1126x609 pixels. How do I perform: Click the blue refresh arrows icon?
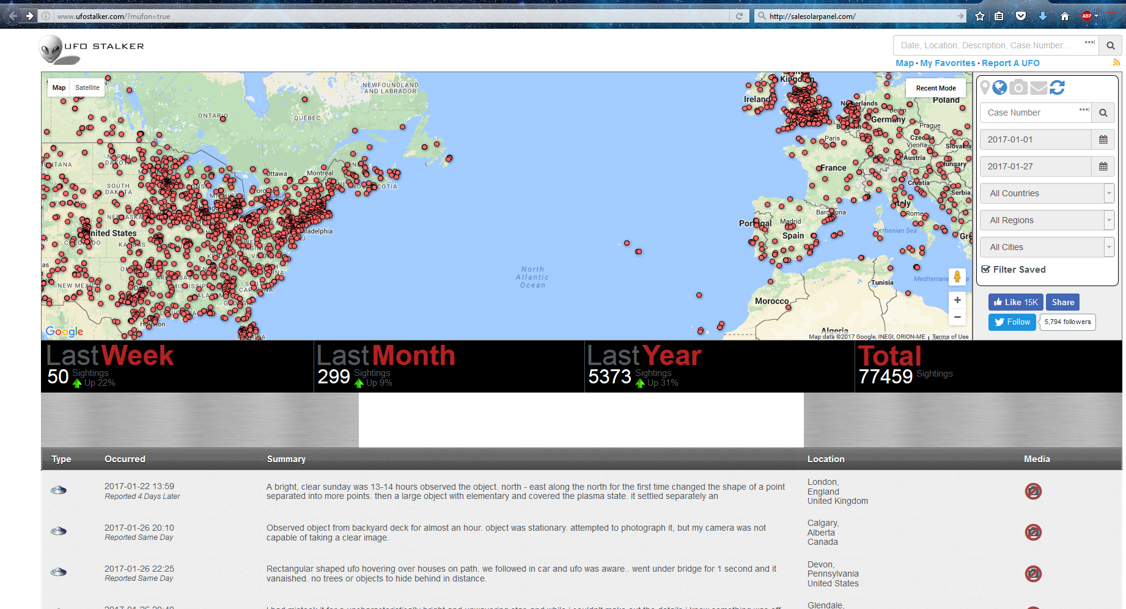tap(1057, 88)
